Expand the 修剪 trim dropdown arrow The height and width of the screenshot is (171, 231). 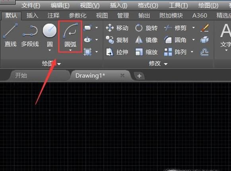(x=194, y=27)
